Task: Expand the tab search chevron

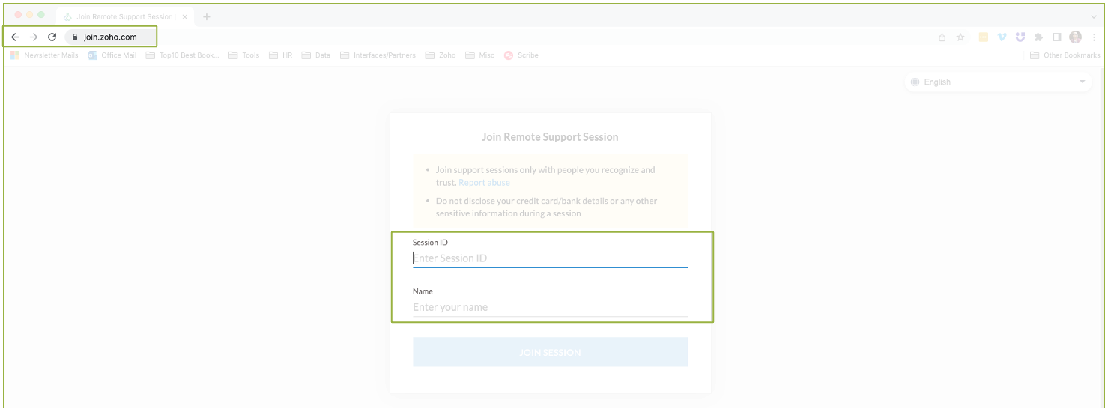Action: 1094,16
